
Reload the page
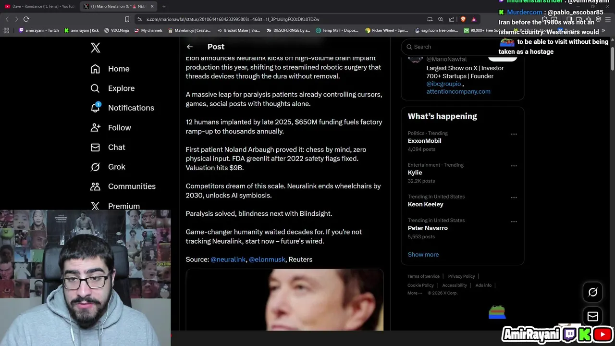coord(26,19)
